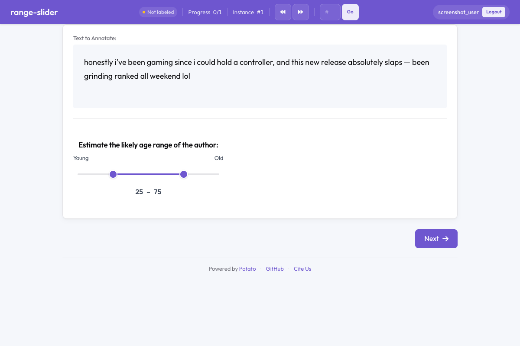Click the upper slider handle at 75
The image size is (520, 346).
(184, 174)
